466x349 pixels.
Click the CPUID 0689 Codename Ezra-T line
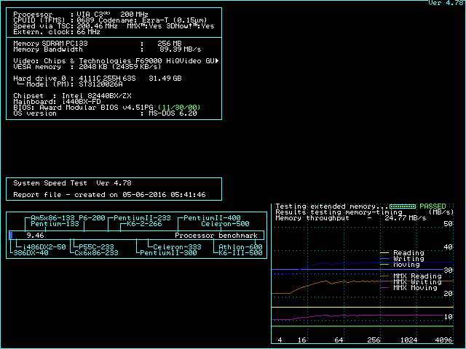click(110, 20)
